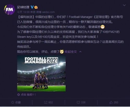
Task: Open the Football Manager 2021 image
Action: click(x=41, y=74)
